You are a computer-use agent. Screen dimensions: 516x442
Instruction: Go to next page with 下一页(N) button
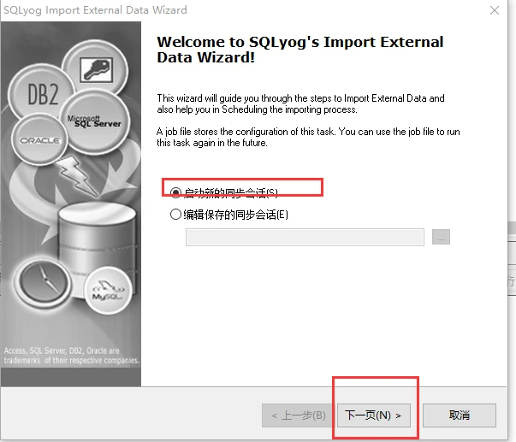coord(374,415)
